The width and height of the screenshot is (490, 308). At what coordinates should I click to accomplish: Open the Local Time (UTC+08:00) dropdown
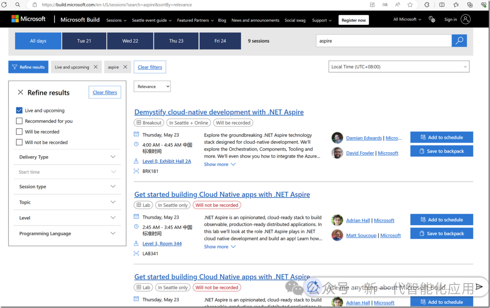(x=398, y=66)
